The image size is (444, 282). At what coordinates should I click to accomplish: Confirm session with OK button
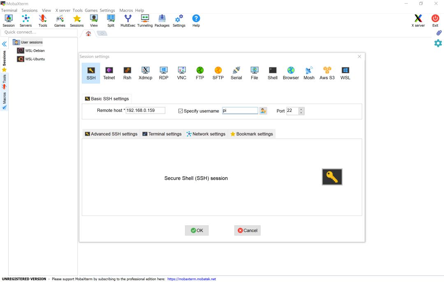(x=197, y=230)
